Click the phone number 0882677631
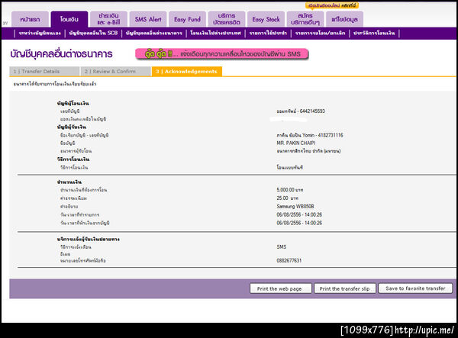This screenshot has width=458, height=338. coord(289,260)
